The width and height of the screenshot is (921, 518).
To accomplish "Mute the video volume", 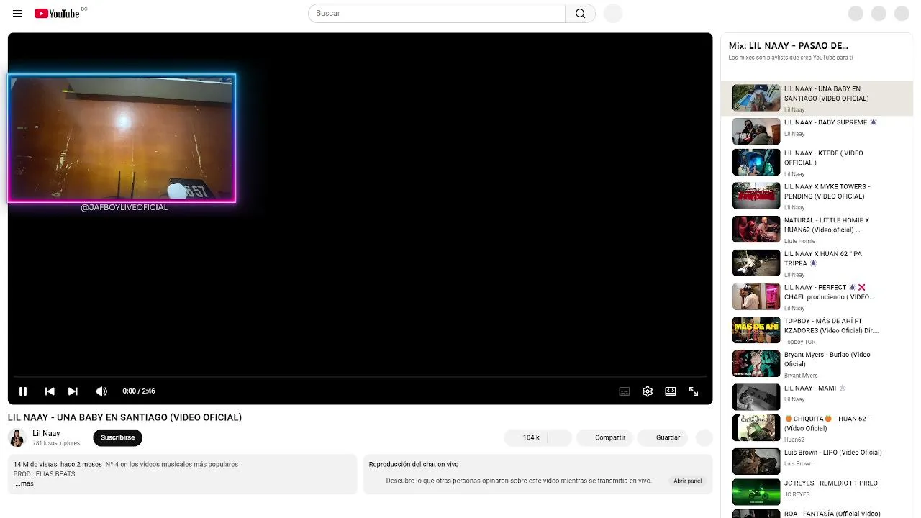I will click(101, 391).
